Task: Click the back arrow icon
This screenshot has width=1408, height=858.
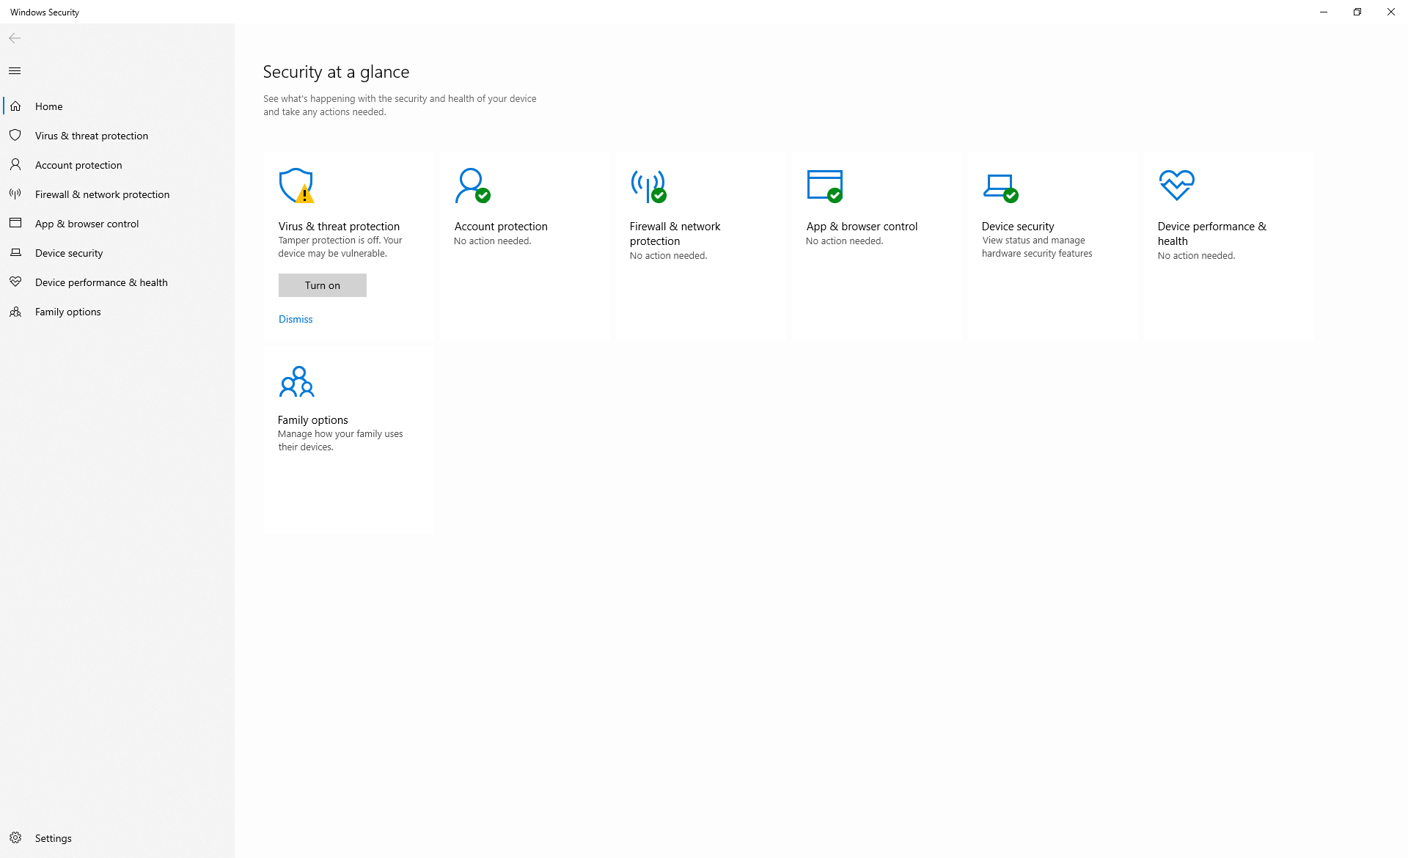Action: point(15,38)
